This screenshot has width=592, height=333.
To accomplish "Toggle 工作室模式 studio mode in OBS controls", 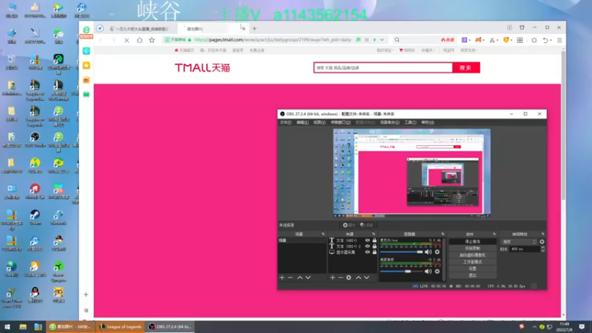I will click(x=472, y=262).
